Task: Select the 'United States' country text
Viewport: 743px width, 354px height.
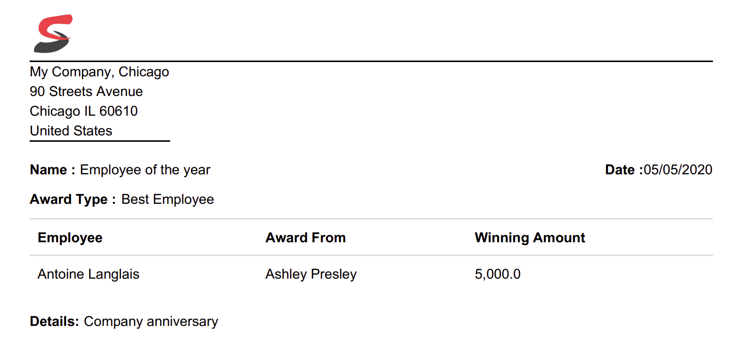Action: [x=71, y=131]
